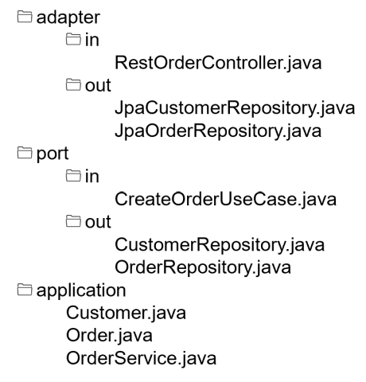366x382 pixels.
Task: Click the folder icon beside adapter's out
Action: (73, 84)
